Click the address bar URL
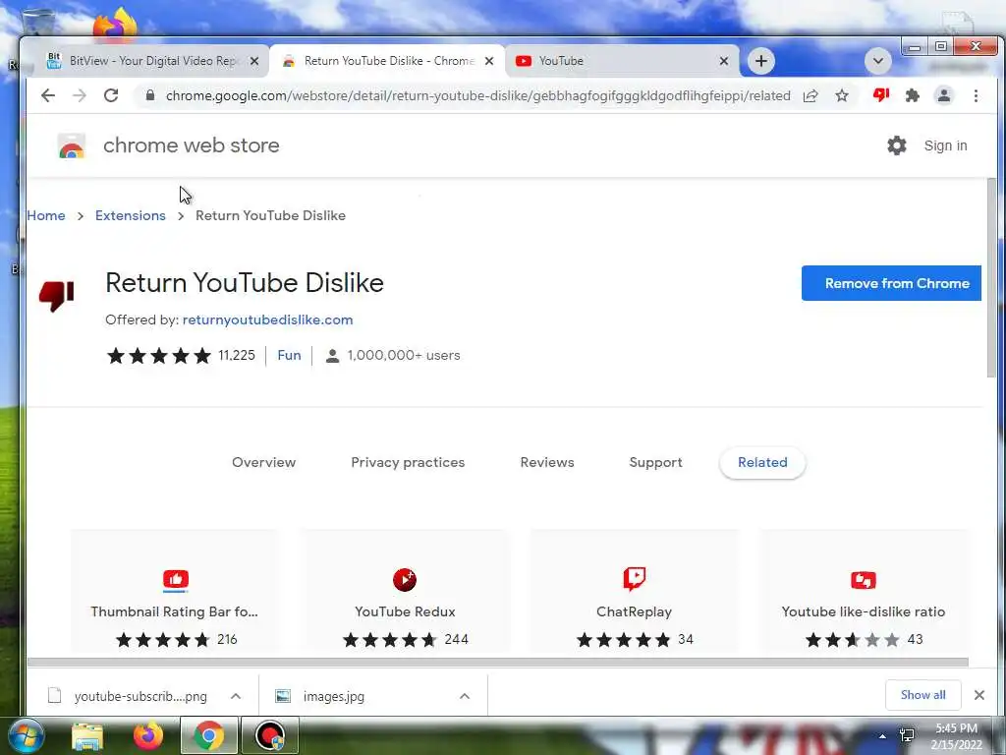This screenshot has width=1006, height=755. pos(478,95)
